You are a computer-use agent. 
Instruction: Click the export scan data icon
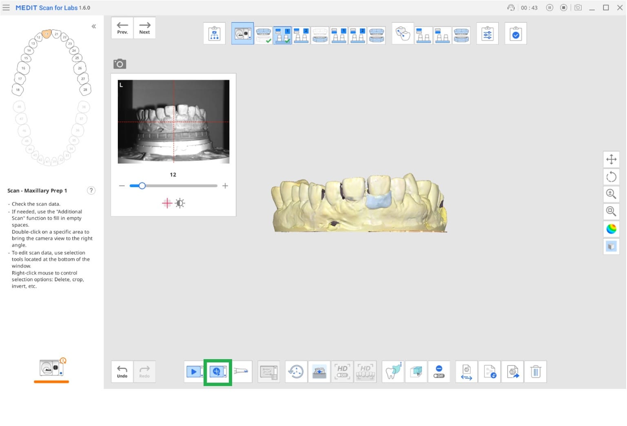pos(513,372)
